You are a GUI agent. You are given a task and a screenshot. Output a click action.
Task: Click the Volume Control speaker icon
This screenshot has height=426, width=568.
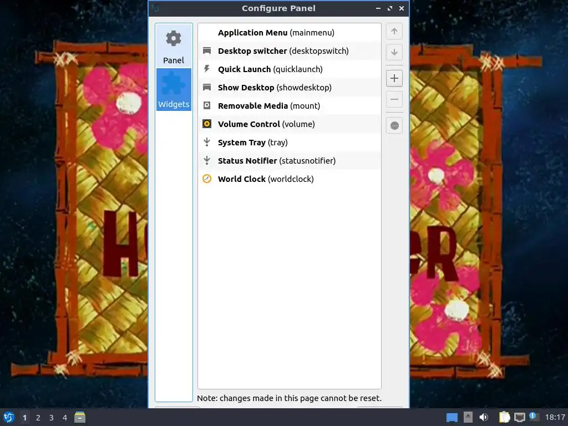click(x=207, y=124)
